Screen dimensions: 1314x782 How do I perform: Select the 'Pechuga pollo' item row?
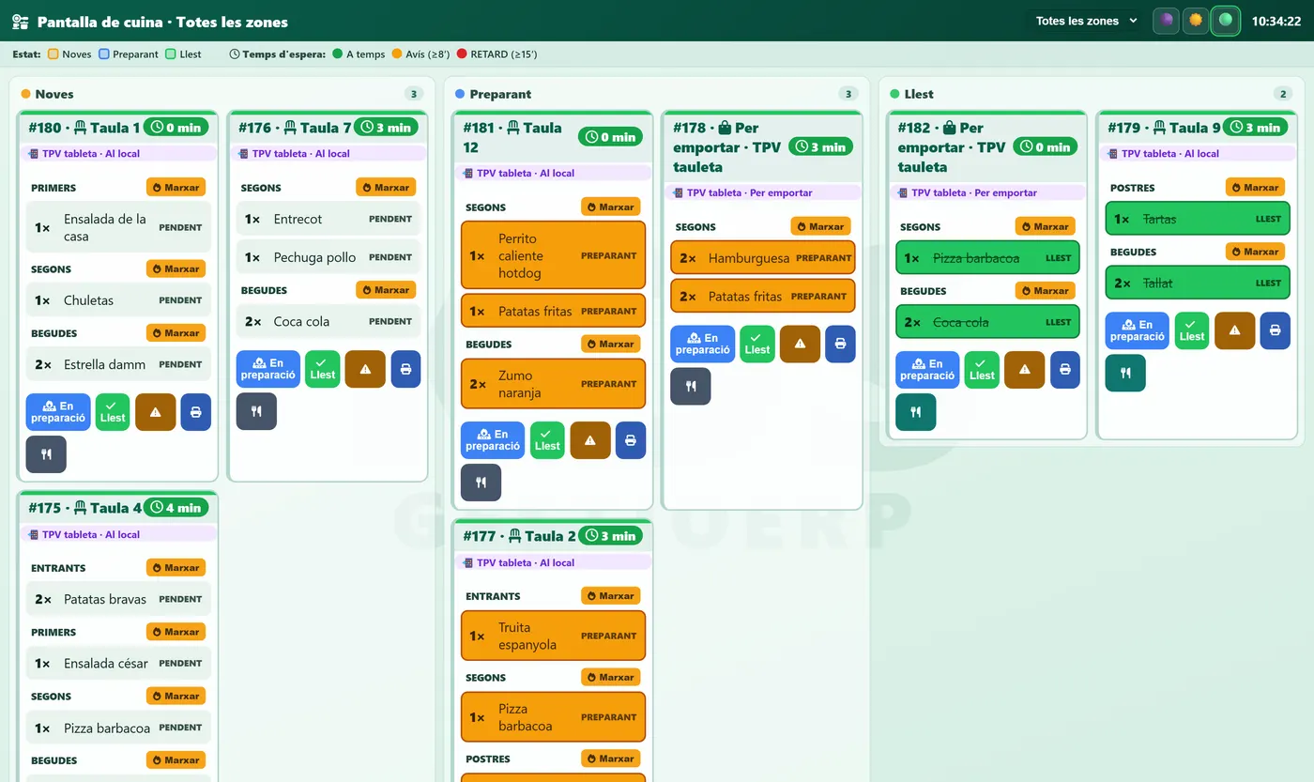click(x=328, y=257)
